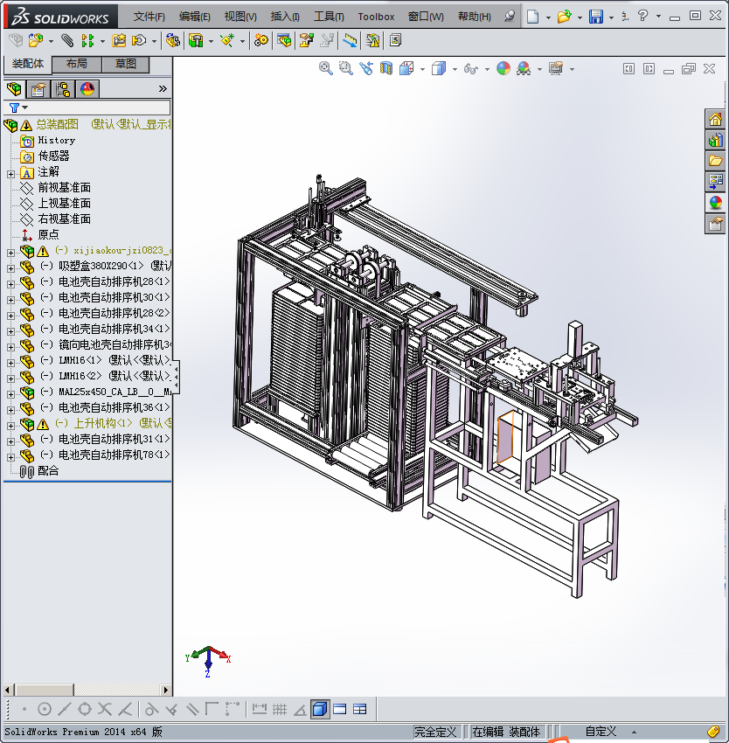
Task: Toggle the shaded cube view in bottom toolbar
Action: [x=319, y=709]
